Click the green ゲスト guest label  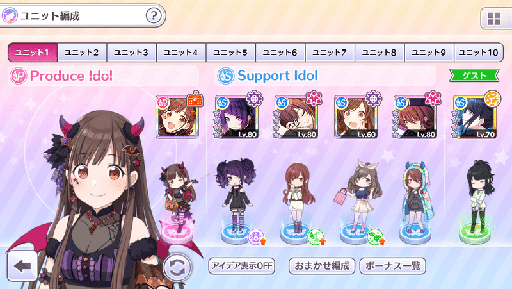pos(474,76)
